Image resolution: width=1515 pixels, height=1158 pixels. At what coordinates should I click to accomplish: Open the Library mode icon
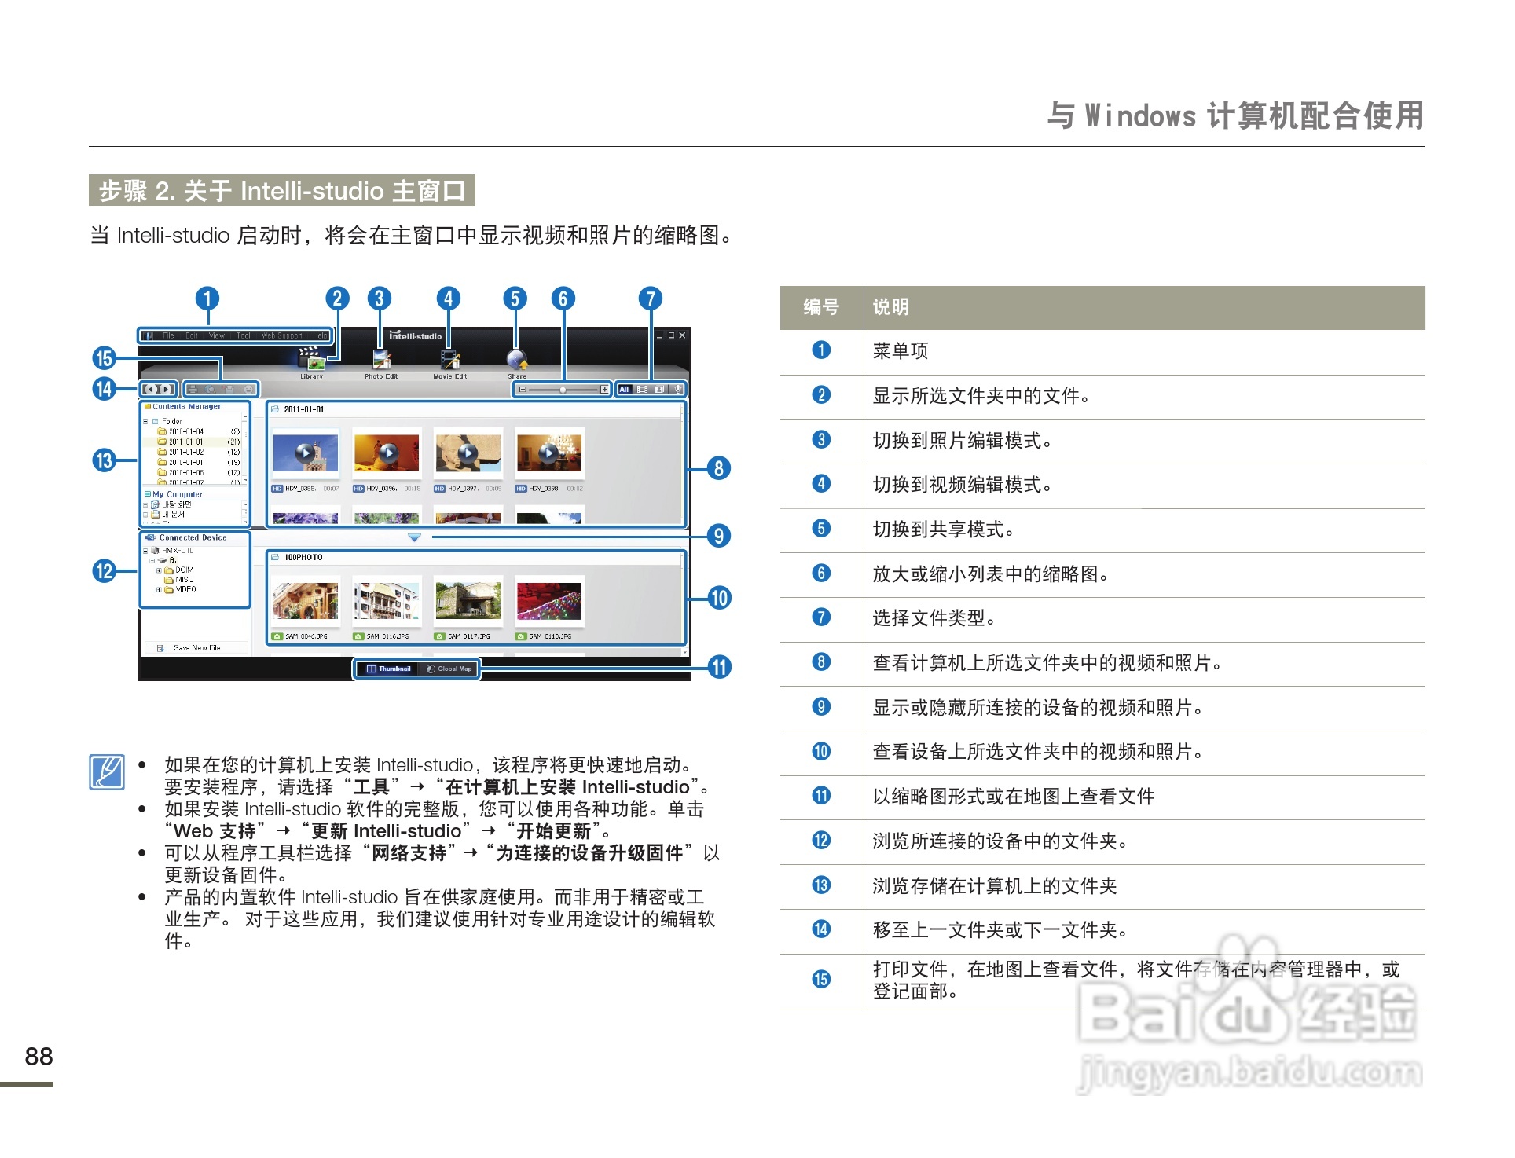[x=312, y=359]
